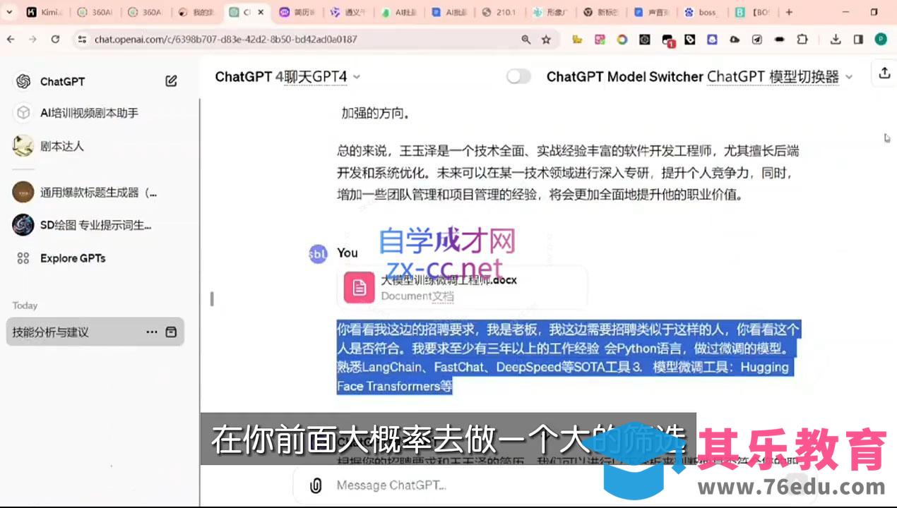Archive the 技能分析与建议 chat
Viewport: 897px width, 508px height.
coord(171,332)
